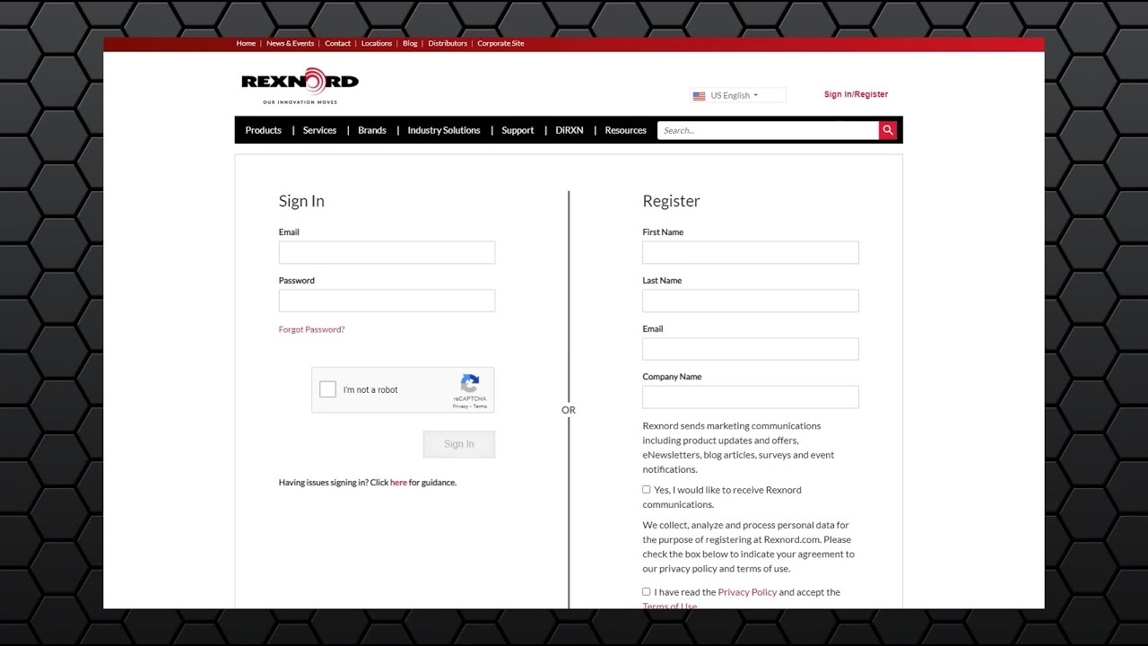The width and height of the screenshot is (1148, 646).
Task: Open the Services menu
Action: 319,130
